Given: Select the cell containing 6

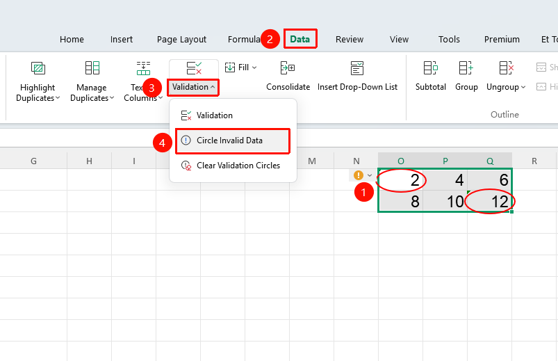Looking at the screenshot, I should (490, 180).
